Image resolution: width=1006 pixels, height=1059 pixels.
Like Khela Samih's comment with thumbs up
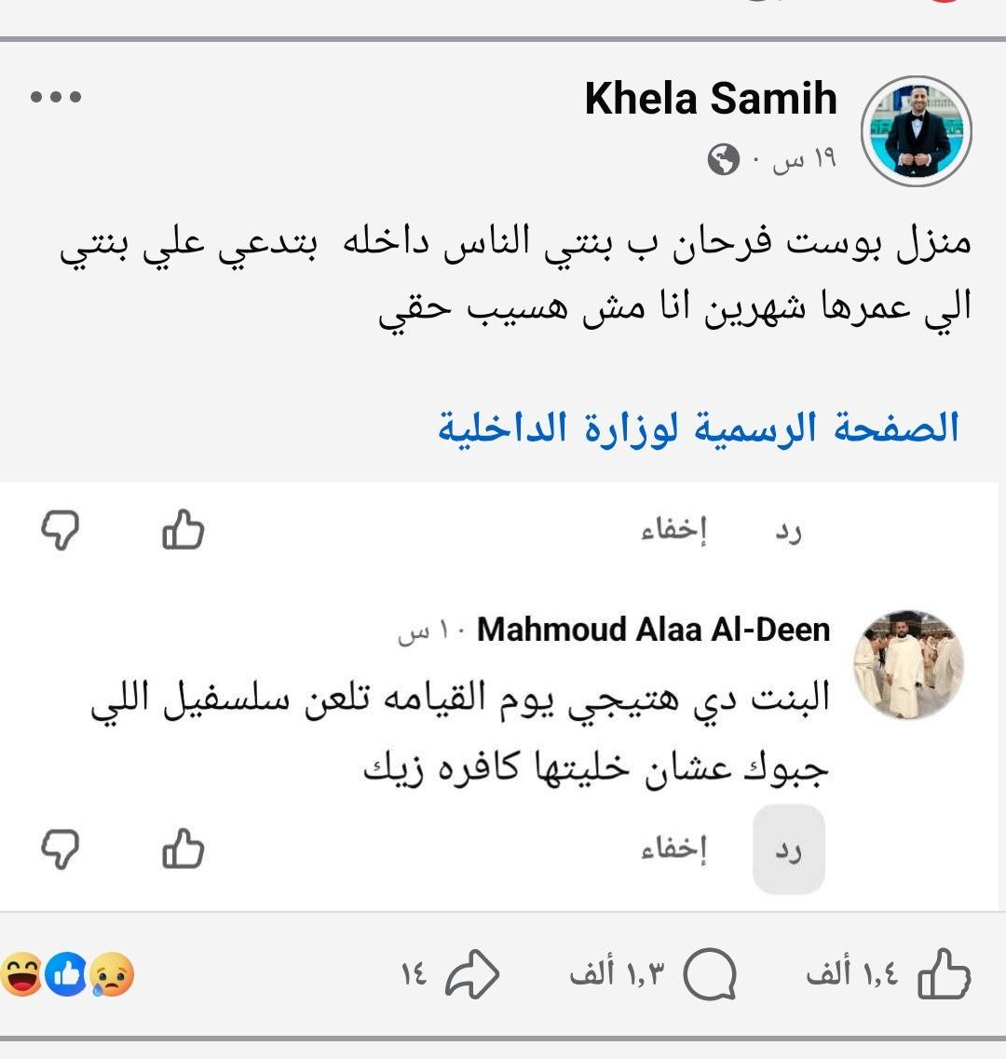coord(183,531)
